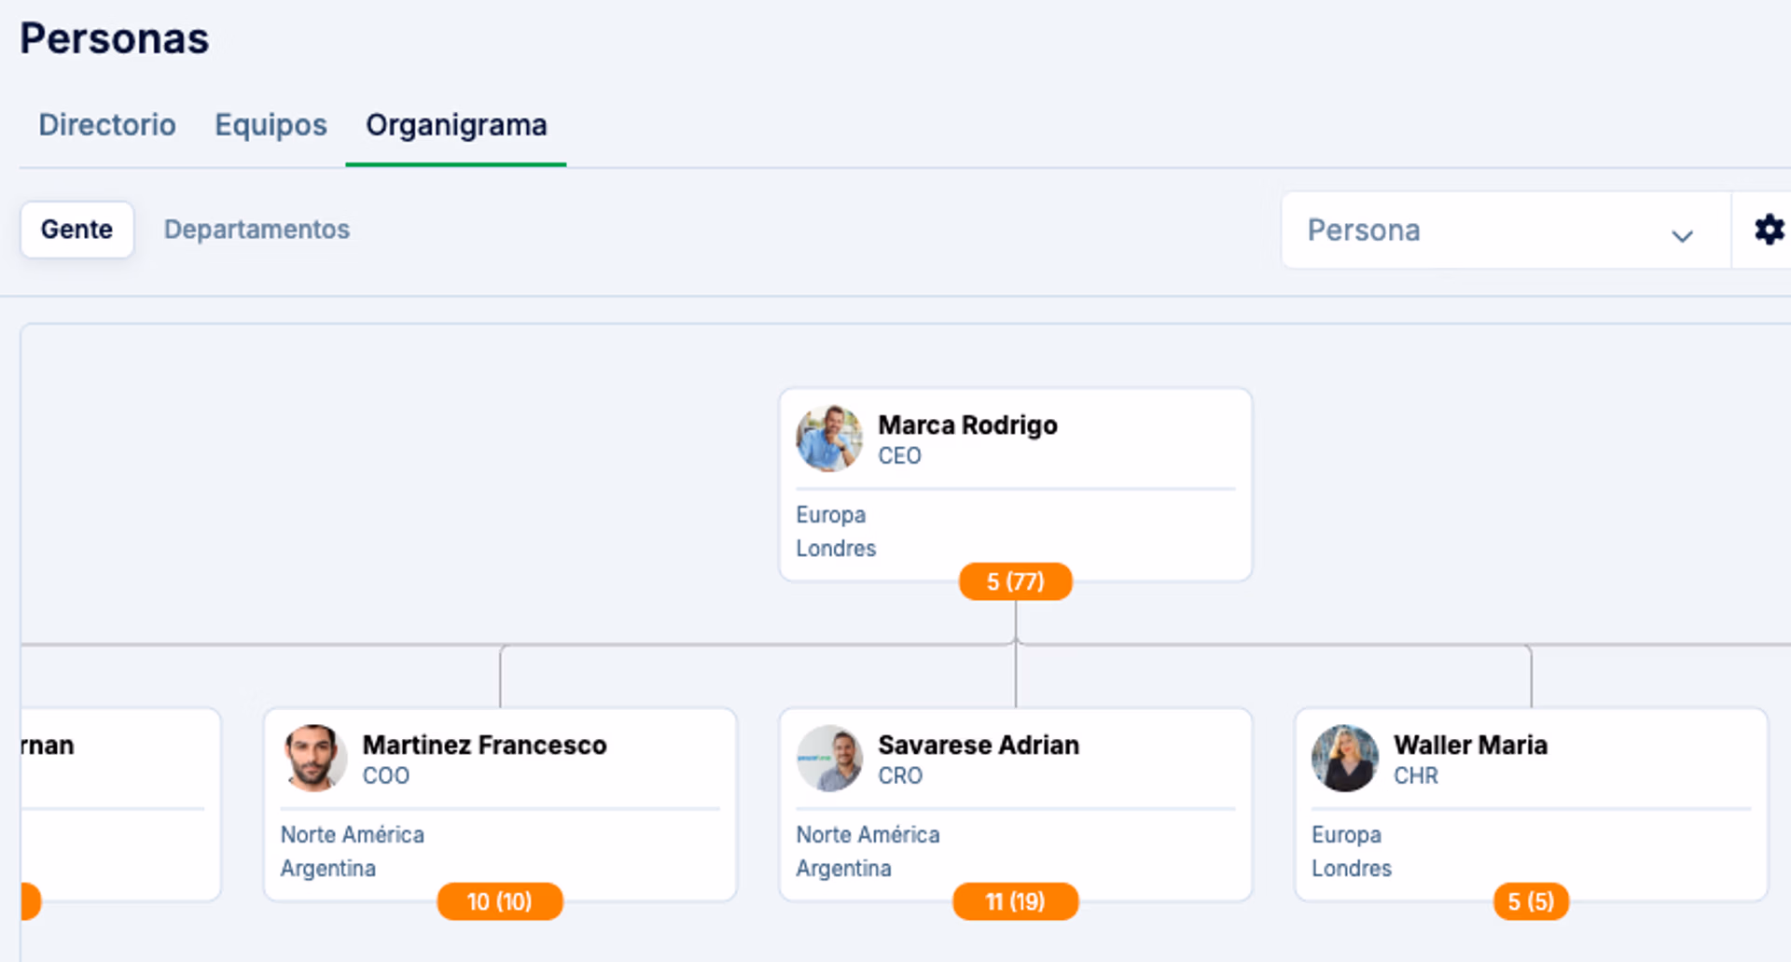Switch to the Gente view

point(76,230)
